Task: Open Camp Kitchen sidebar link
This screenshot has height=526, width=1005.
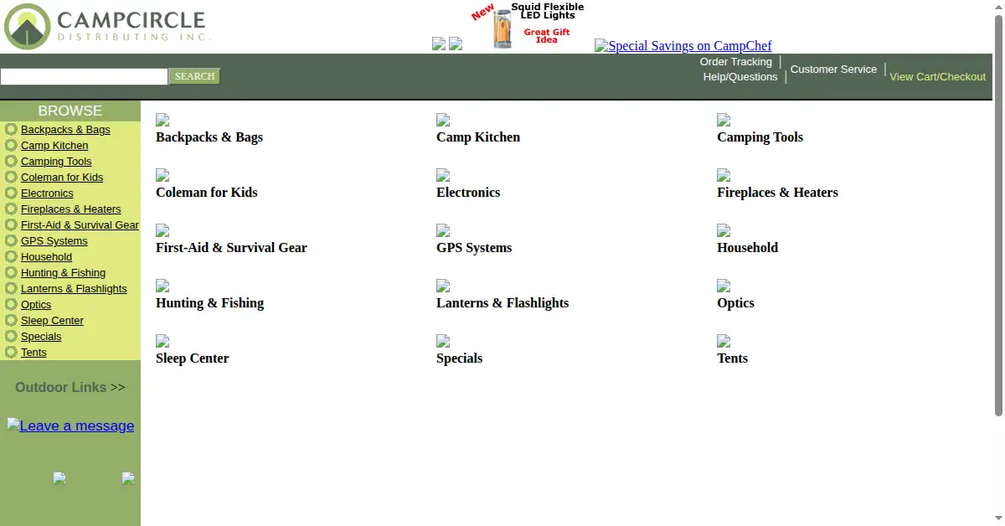Action: [54, 146]
